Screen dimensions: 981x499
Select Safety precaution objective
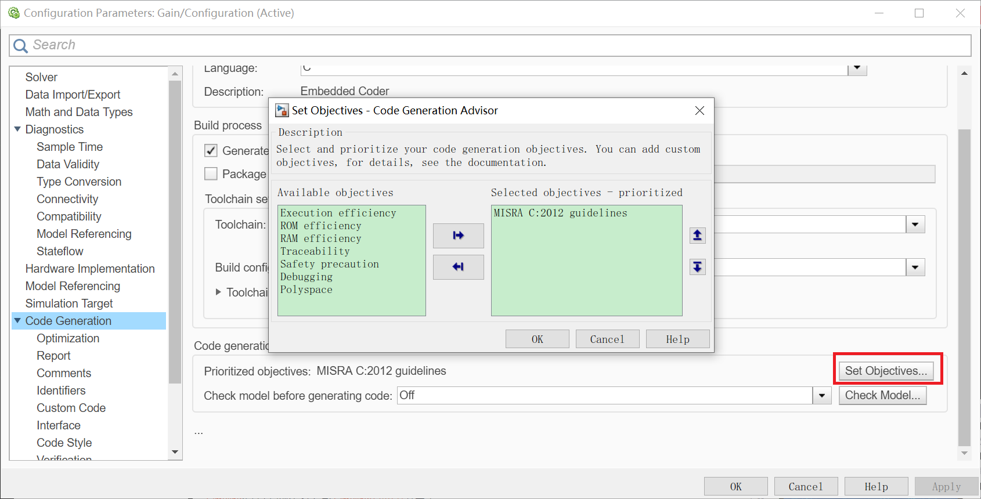coord(330,264)
